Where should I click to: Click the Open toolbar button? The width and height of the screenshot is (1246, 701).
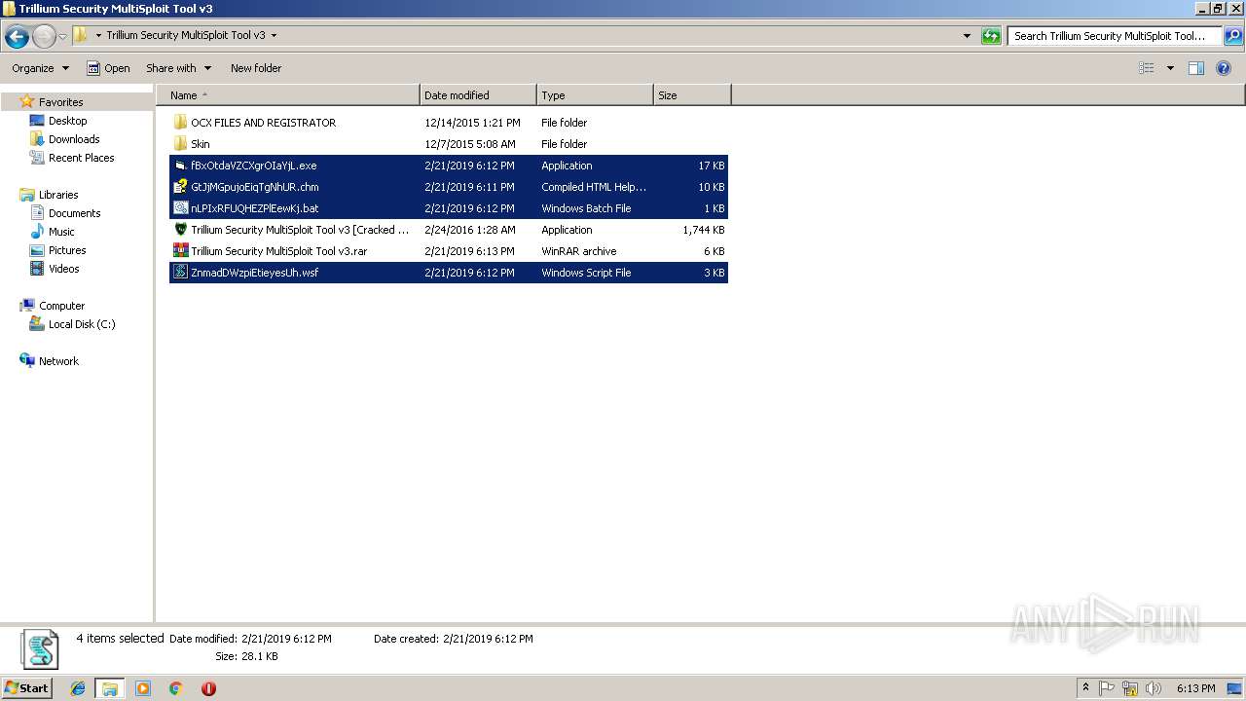click(108, 68)
